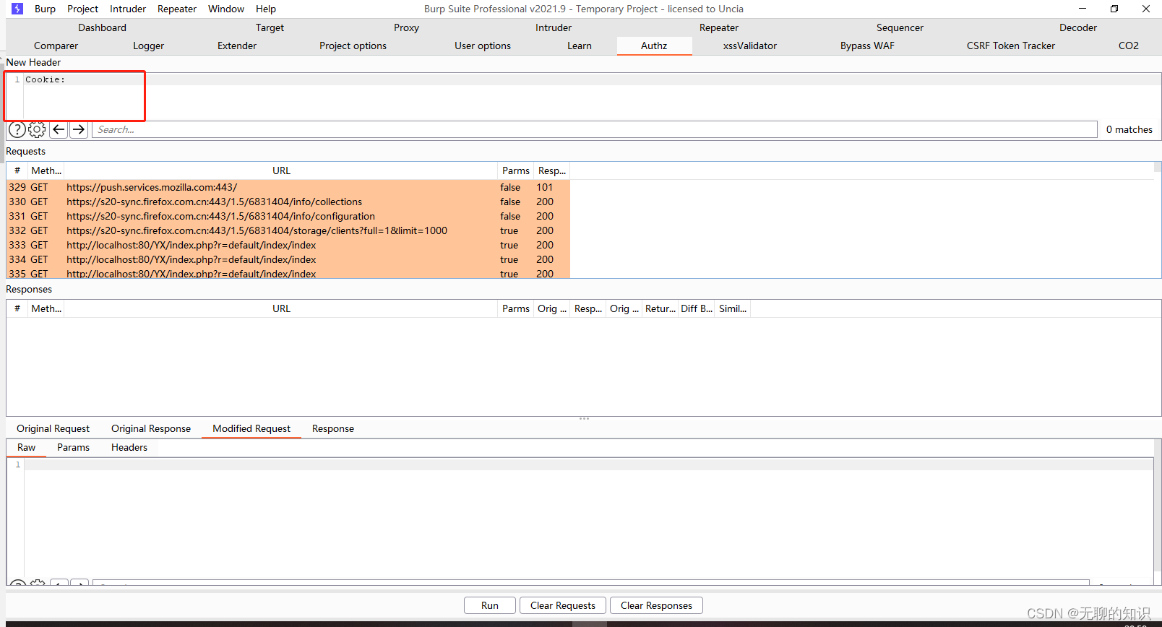
Task: Open search settings gear icon
Action: click(x=37, y=129)
